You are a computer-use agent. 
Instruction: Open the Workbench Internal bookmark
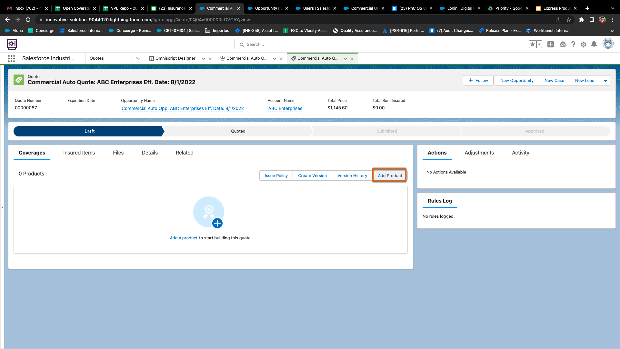point(548,31)
